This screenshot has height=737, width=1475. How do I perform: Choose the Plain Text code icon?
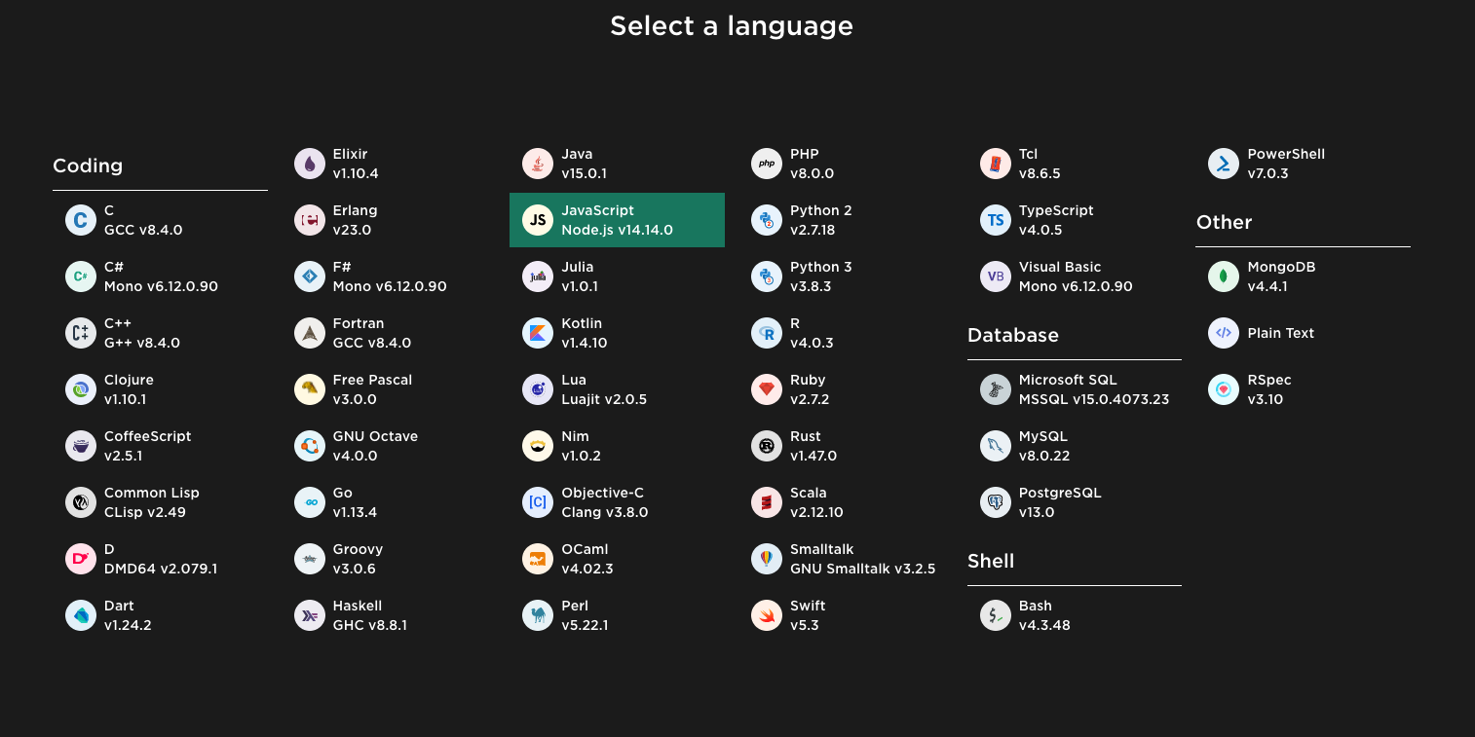point(1224,333)
